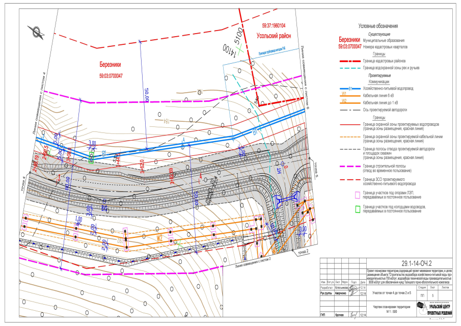Pick the thick red cadastral district boundary sample
Screen dimensions: 461x326
[x=350, y=61]
